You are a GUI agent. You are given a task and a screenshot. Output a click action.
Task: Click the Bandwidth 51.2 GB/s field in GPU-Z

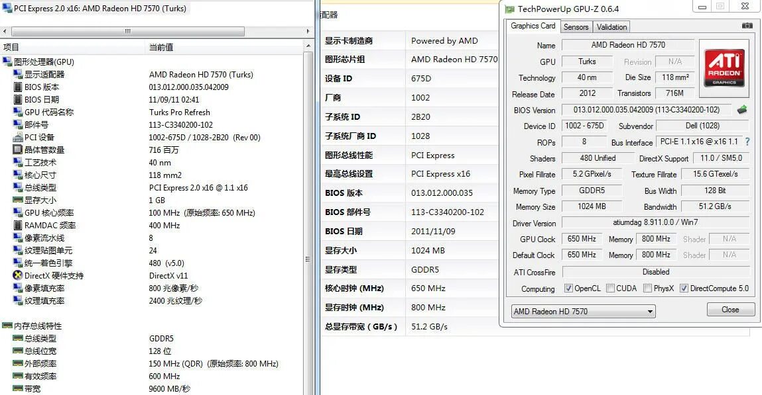pyautogui.click(x=715, y=206)
